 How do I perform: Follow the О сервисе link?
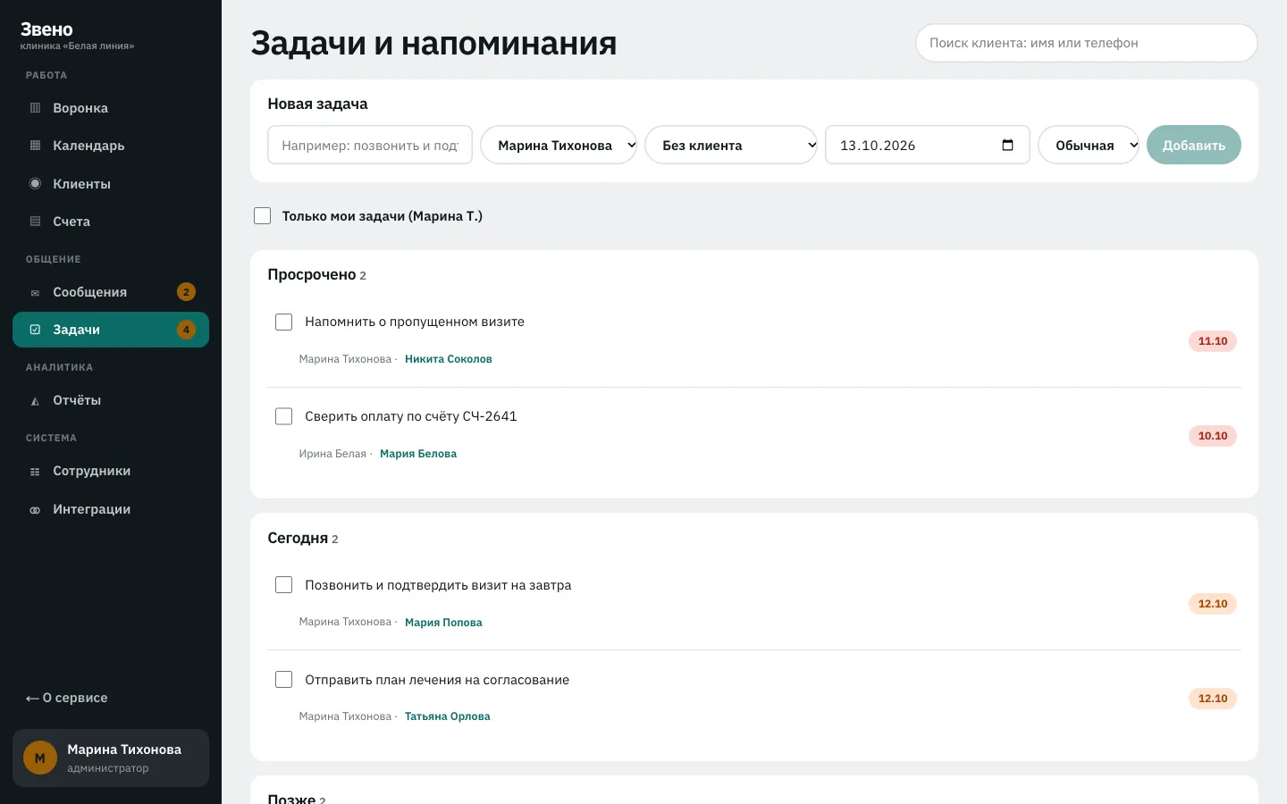(67, 698)
